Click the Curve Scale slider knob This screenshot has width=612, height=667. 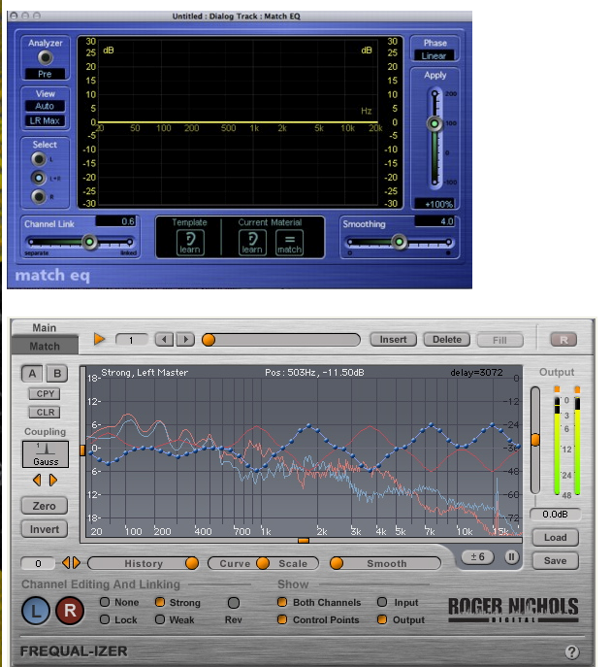point(263,563)
